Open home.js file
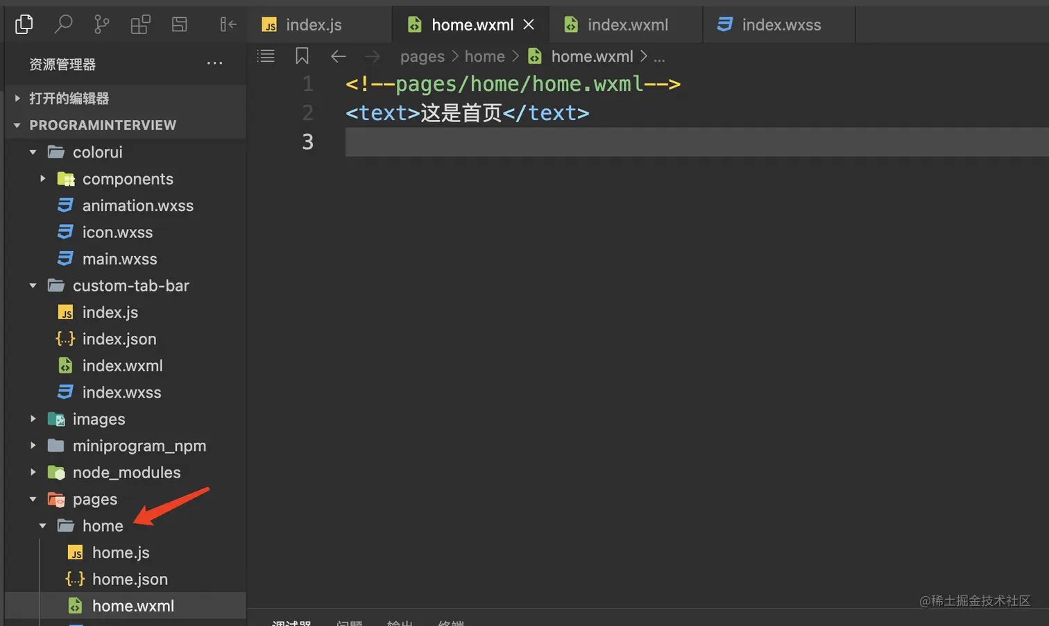The width and height of the screenshot is (1049, 626). (x=125, y=552)
